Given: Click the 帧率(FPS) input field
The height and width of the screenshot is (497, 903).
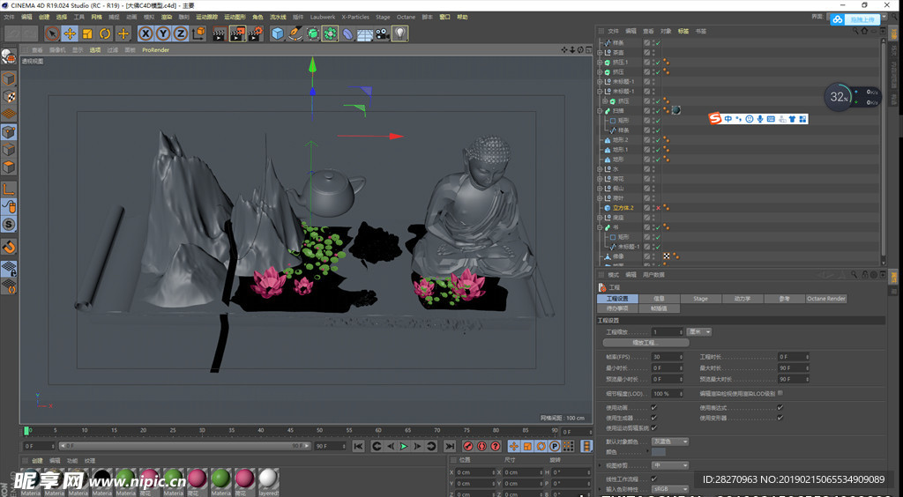Looking at the screenshot, I should (x=665, y=357).
